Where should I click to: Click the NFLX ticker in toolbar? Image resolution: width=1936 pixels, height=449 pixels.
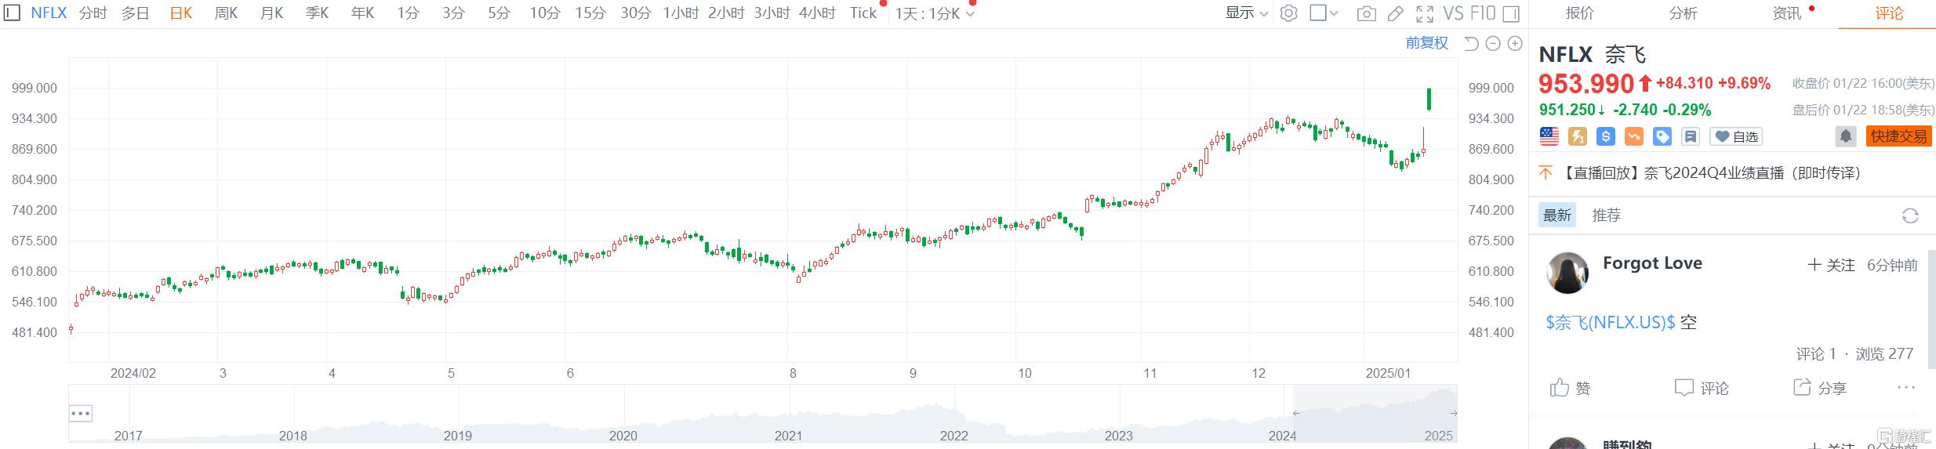coord(49,13)
